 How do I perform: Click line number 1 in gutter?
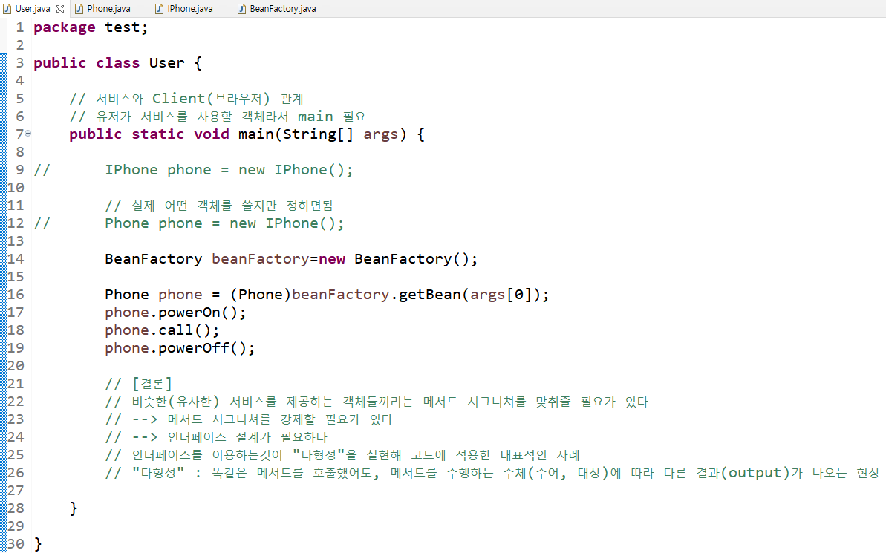[x=20, y=27]
